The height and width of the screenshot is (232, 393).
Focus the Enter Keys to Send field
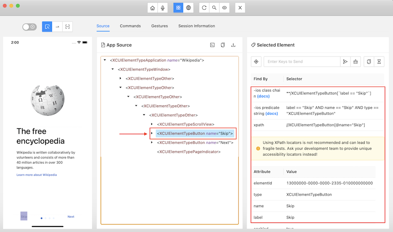point(302,62)
